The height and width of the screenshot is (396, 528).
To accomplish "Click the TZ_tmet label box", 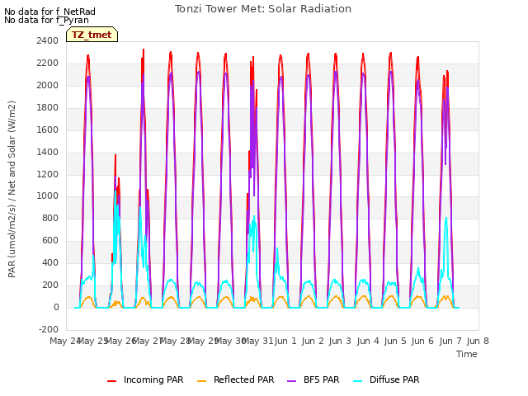I will coord(92,35).
